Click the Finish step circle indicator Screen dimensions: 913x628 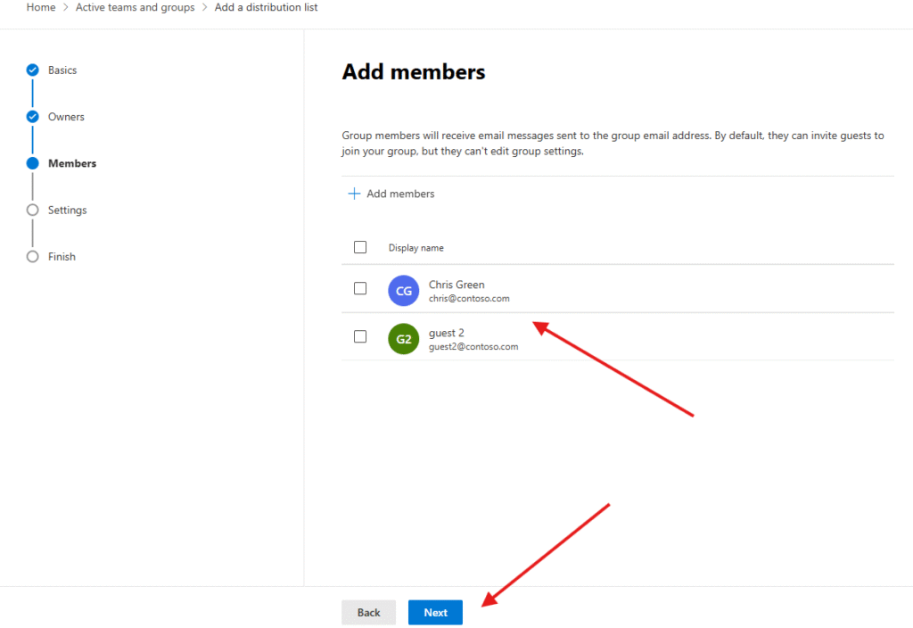click(x=33, y=257)
